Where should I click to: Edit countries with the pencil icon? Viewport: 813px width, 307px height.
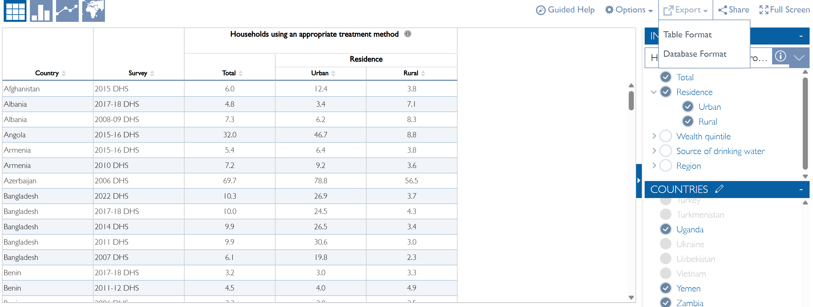point(719,189)
